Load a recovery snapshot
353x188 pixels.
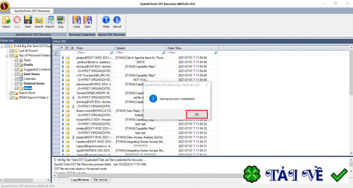click(76, 22)
